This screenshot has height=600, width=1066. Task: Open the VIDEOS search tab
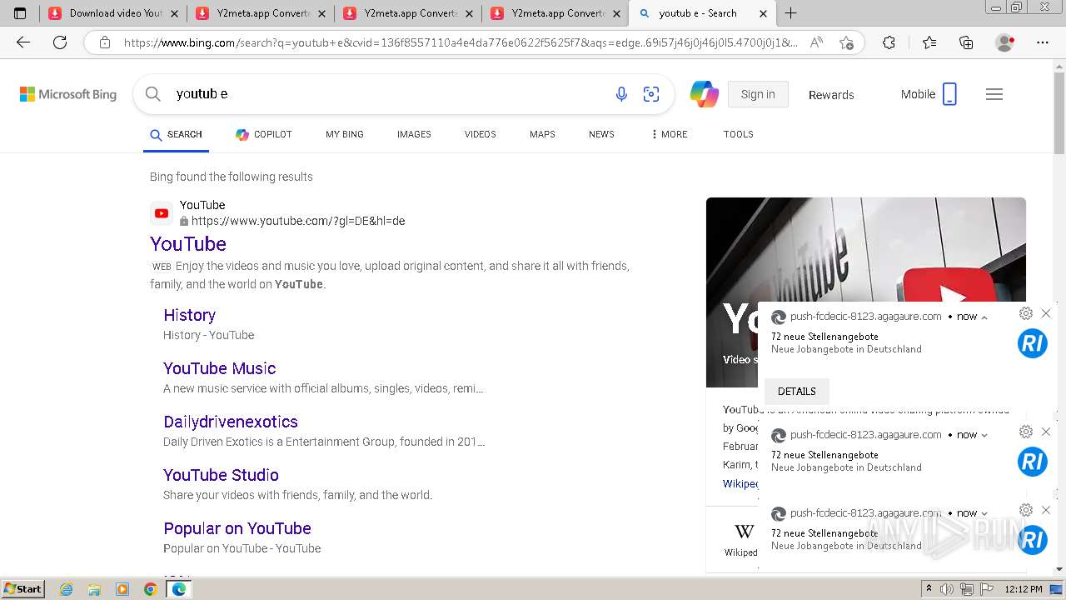(481, 134)
